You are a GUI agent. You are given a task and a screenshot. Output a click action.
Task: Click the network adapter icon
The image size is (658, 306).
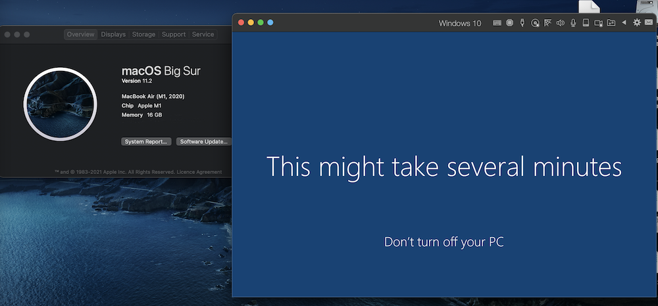(547, 23)
